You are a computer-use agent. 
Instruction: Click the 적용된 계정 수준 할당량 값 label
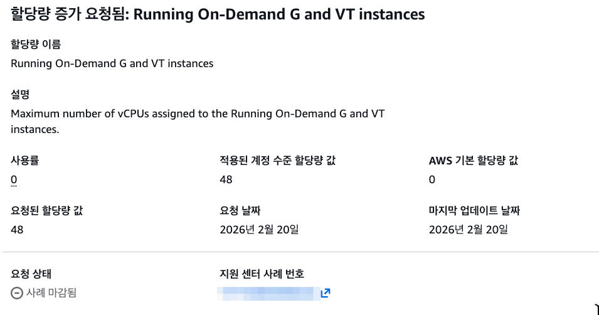(278, 161)
